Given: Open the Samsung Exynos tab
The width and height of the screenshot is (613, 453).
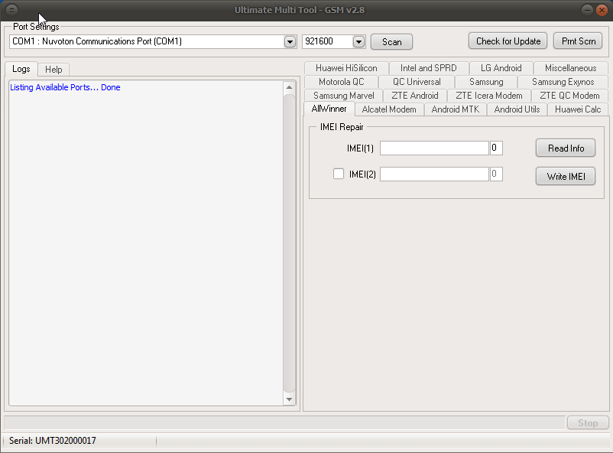Looking at the screenshot, I should 563,82.
